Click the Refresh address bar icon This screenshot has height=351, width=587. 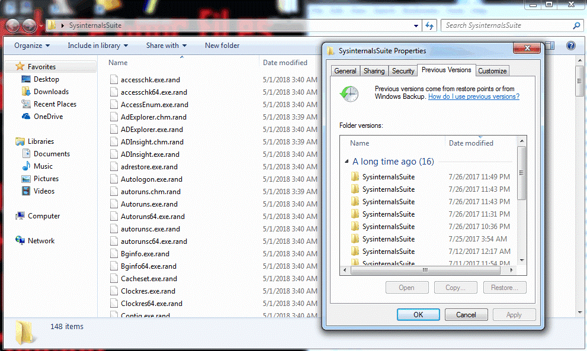pos(429,25)
